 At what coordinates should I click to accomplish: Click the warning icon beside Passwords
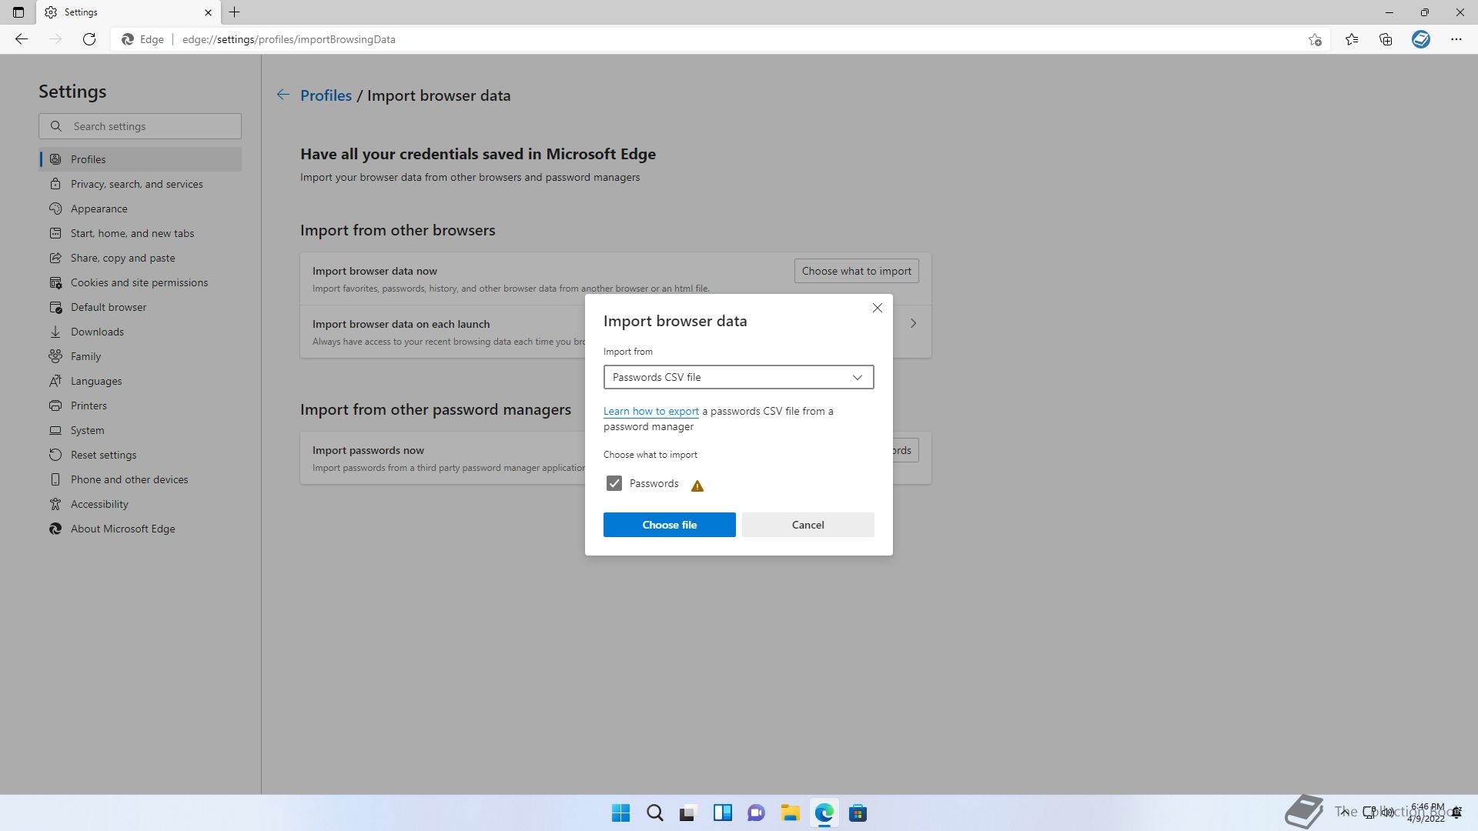pyautogui.click(x=697, y=486)
